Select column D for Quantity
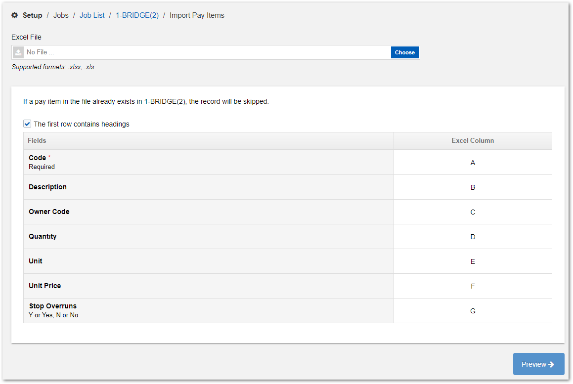This screenshot has width=573, height=384. pos(472,236)
